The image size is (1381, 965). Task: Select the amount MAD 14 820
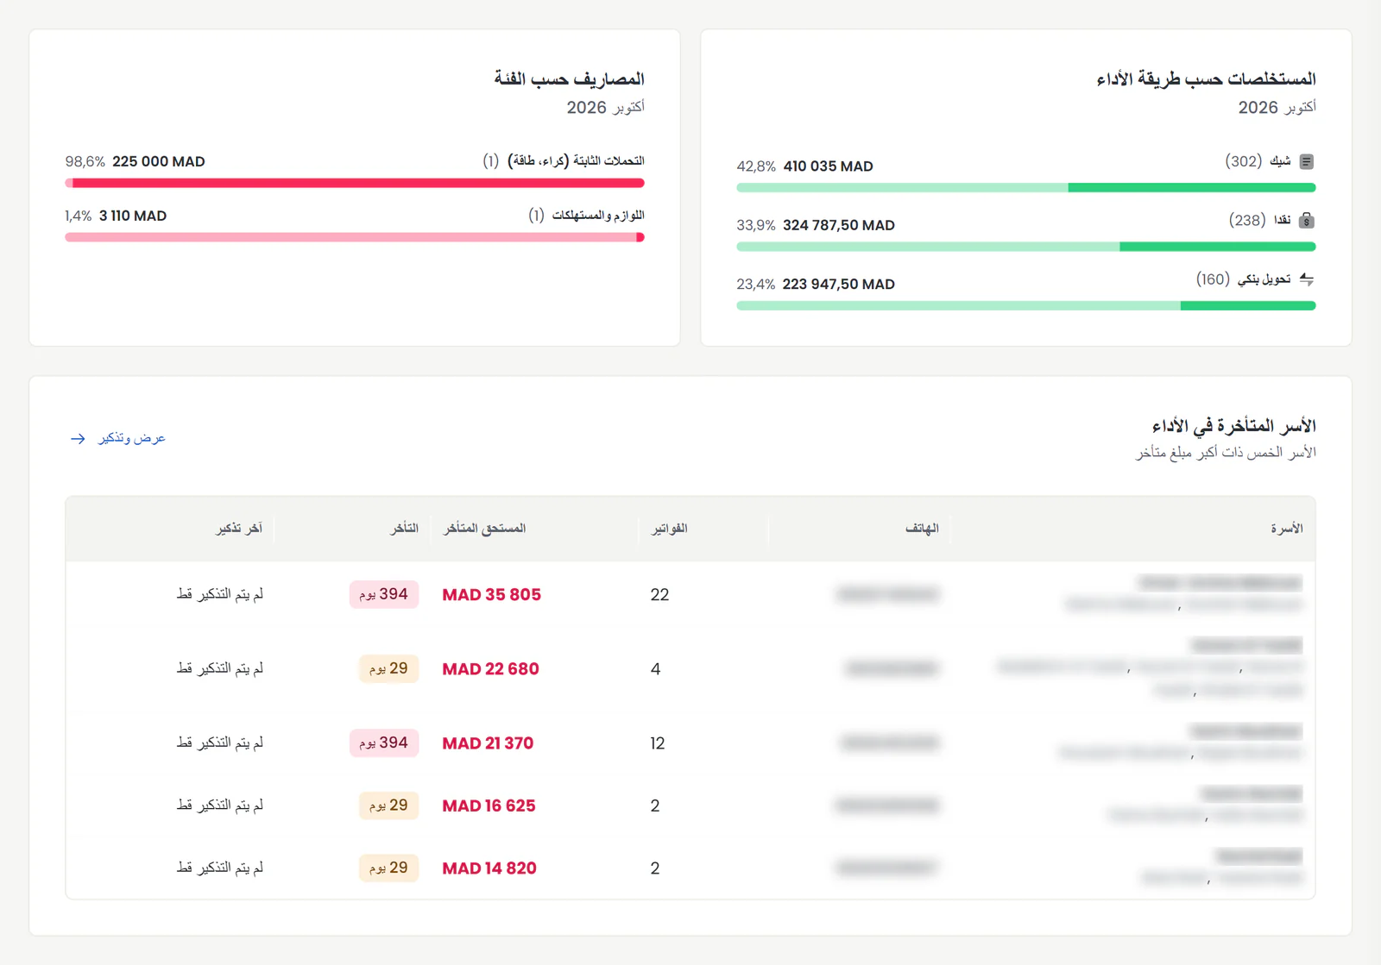point(489,868)
